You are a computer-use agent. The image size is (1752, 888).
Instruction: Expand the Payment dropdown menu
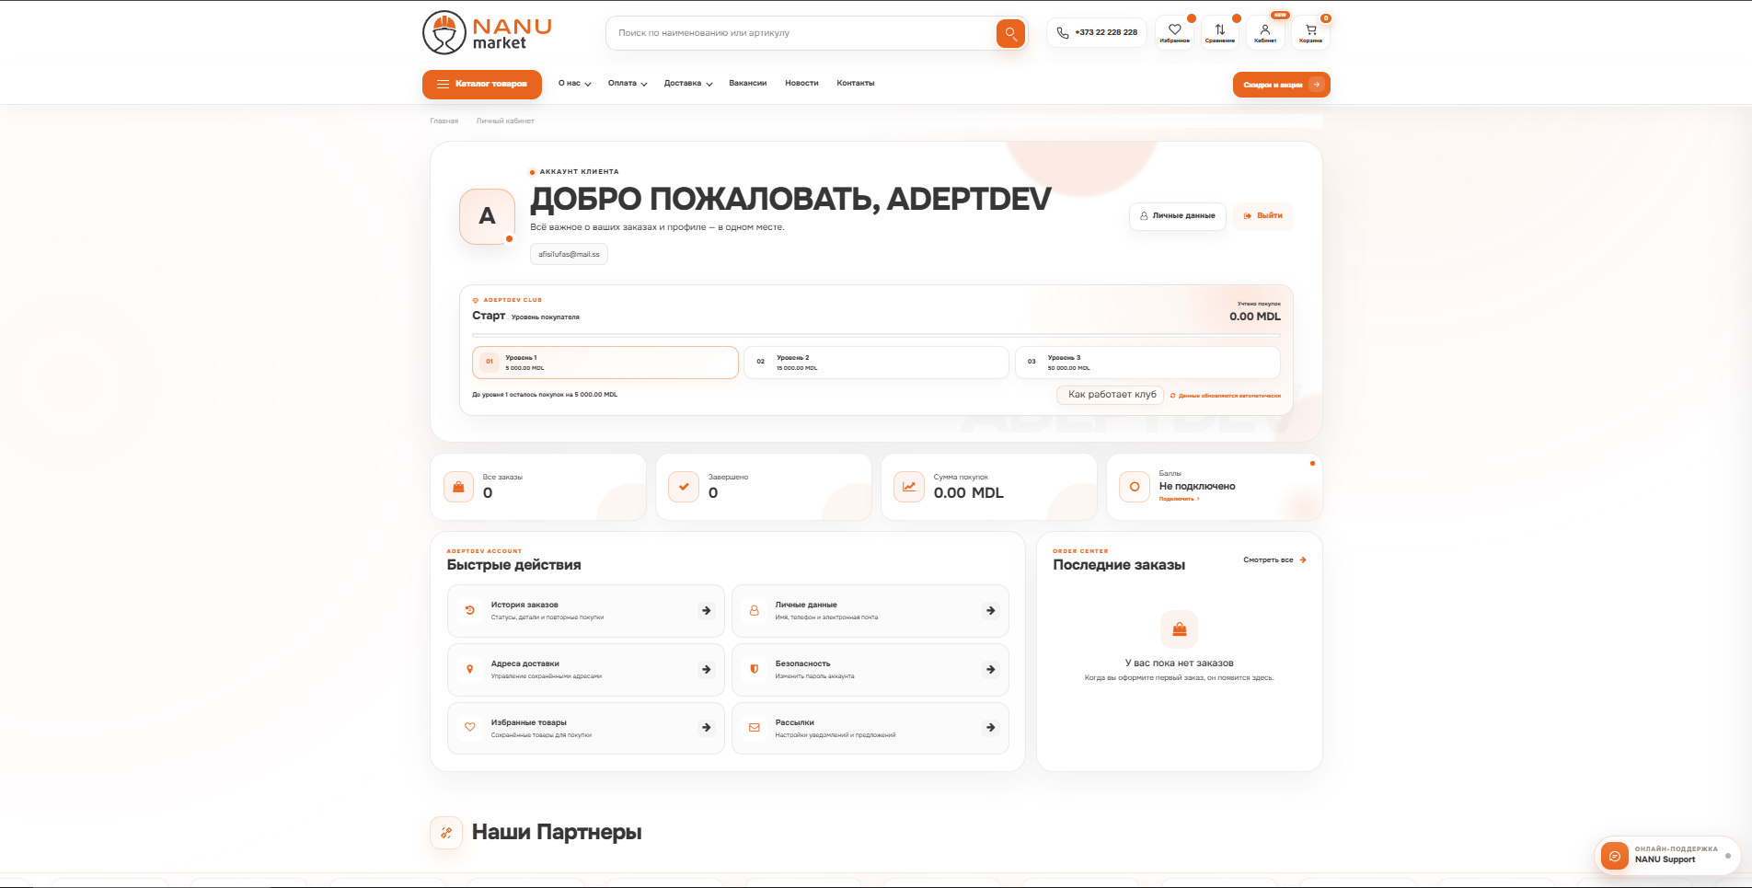pos(628,84)
